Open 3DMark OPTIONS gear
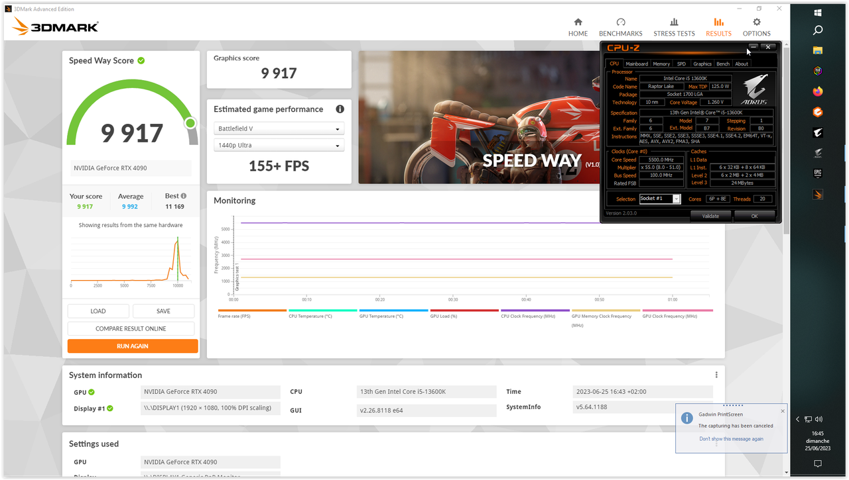The height and width of the screenshot is (480, 849). coord(756,27)
